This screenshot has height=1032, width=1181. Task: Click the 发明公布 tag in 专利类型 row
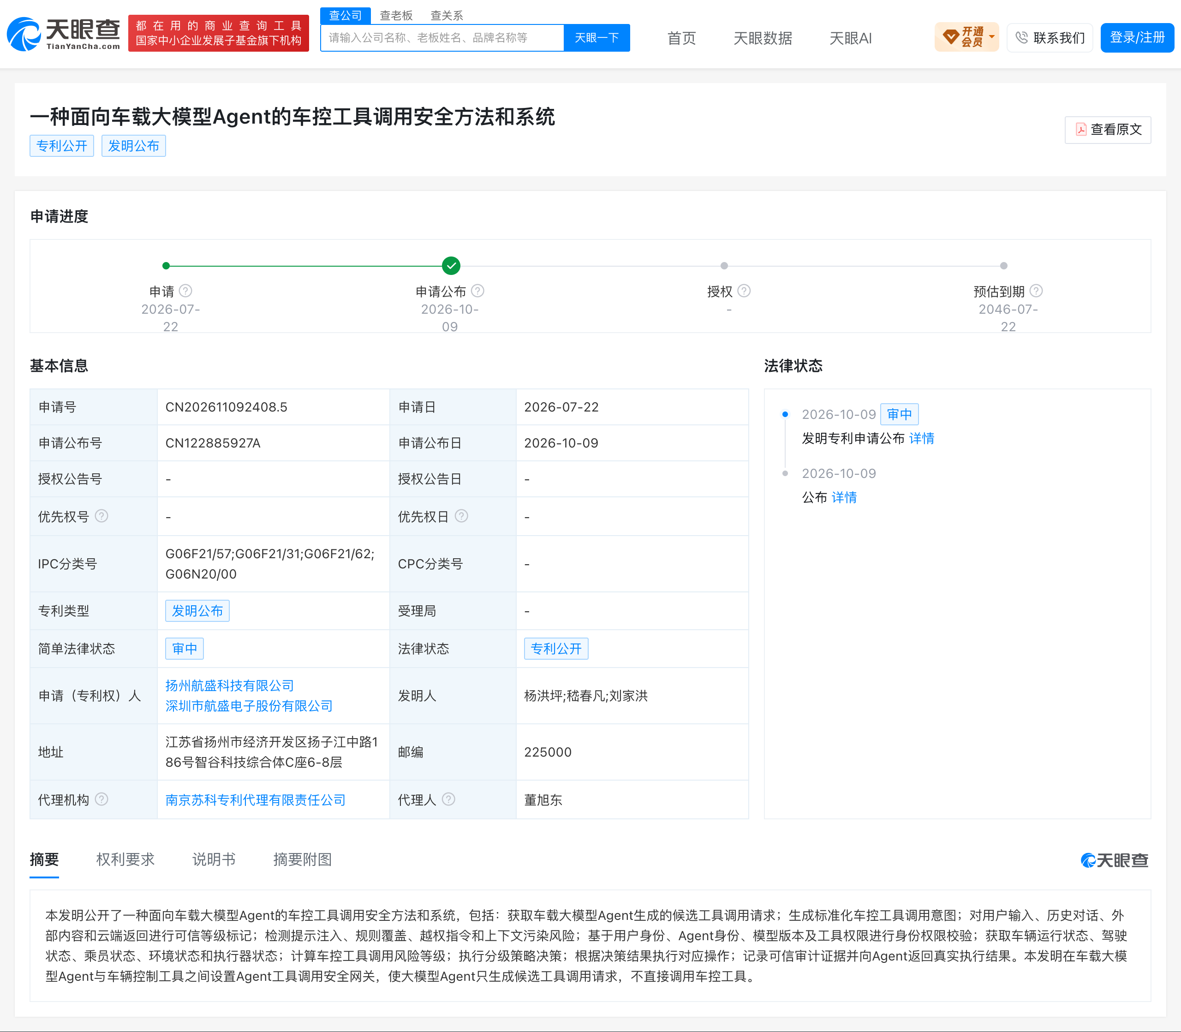click(x=197, y=610)
